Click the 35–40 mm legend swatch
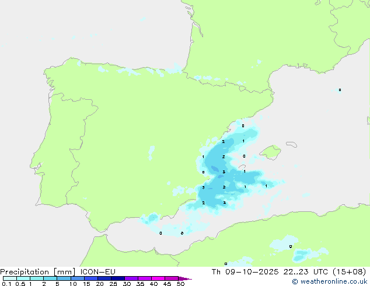This screenshot has width=370, height=286. point(145,278)
